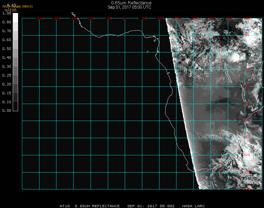Click the 10E longitude label

[160, 18]
